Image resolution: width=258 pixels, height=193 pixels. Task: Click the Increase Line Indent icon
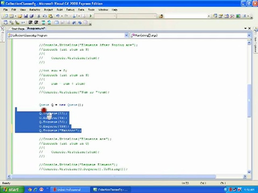coord(36,23)
